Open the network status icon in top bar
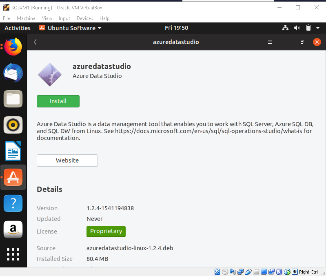 tap(285, 28)
